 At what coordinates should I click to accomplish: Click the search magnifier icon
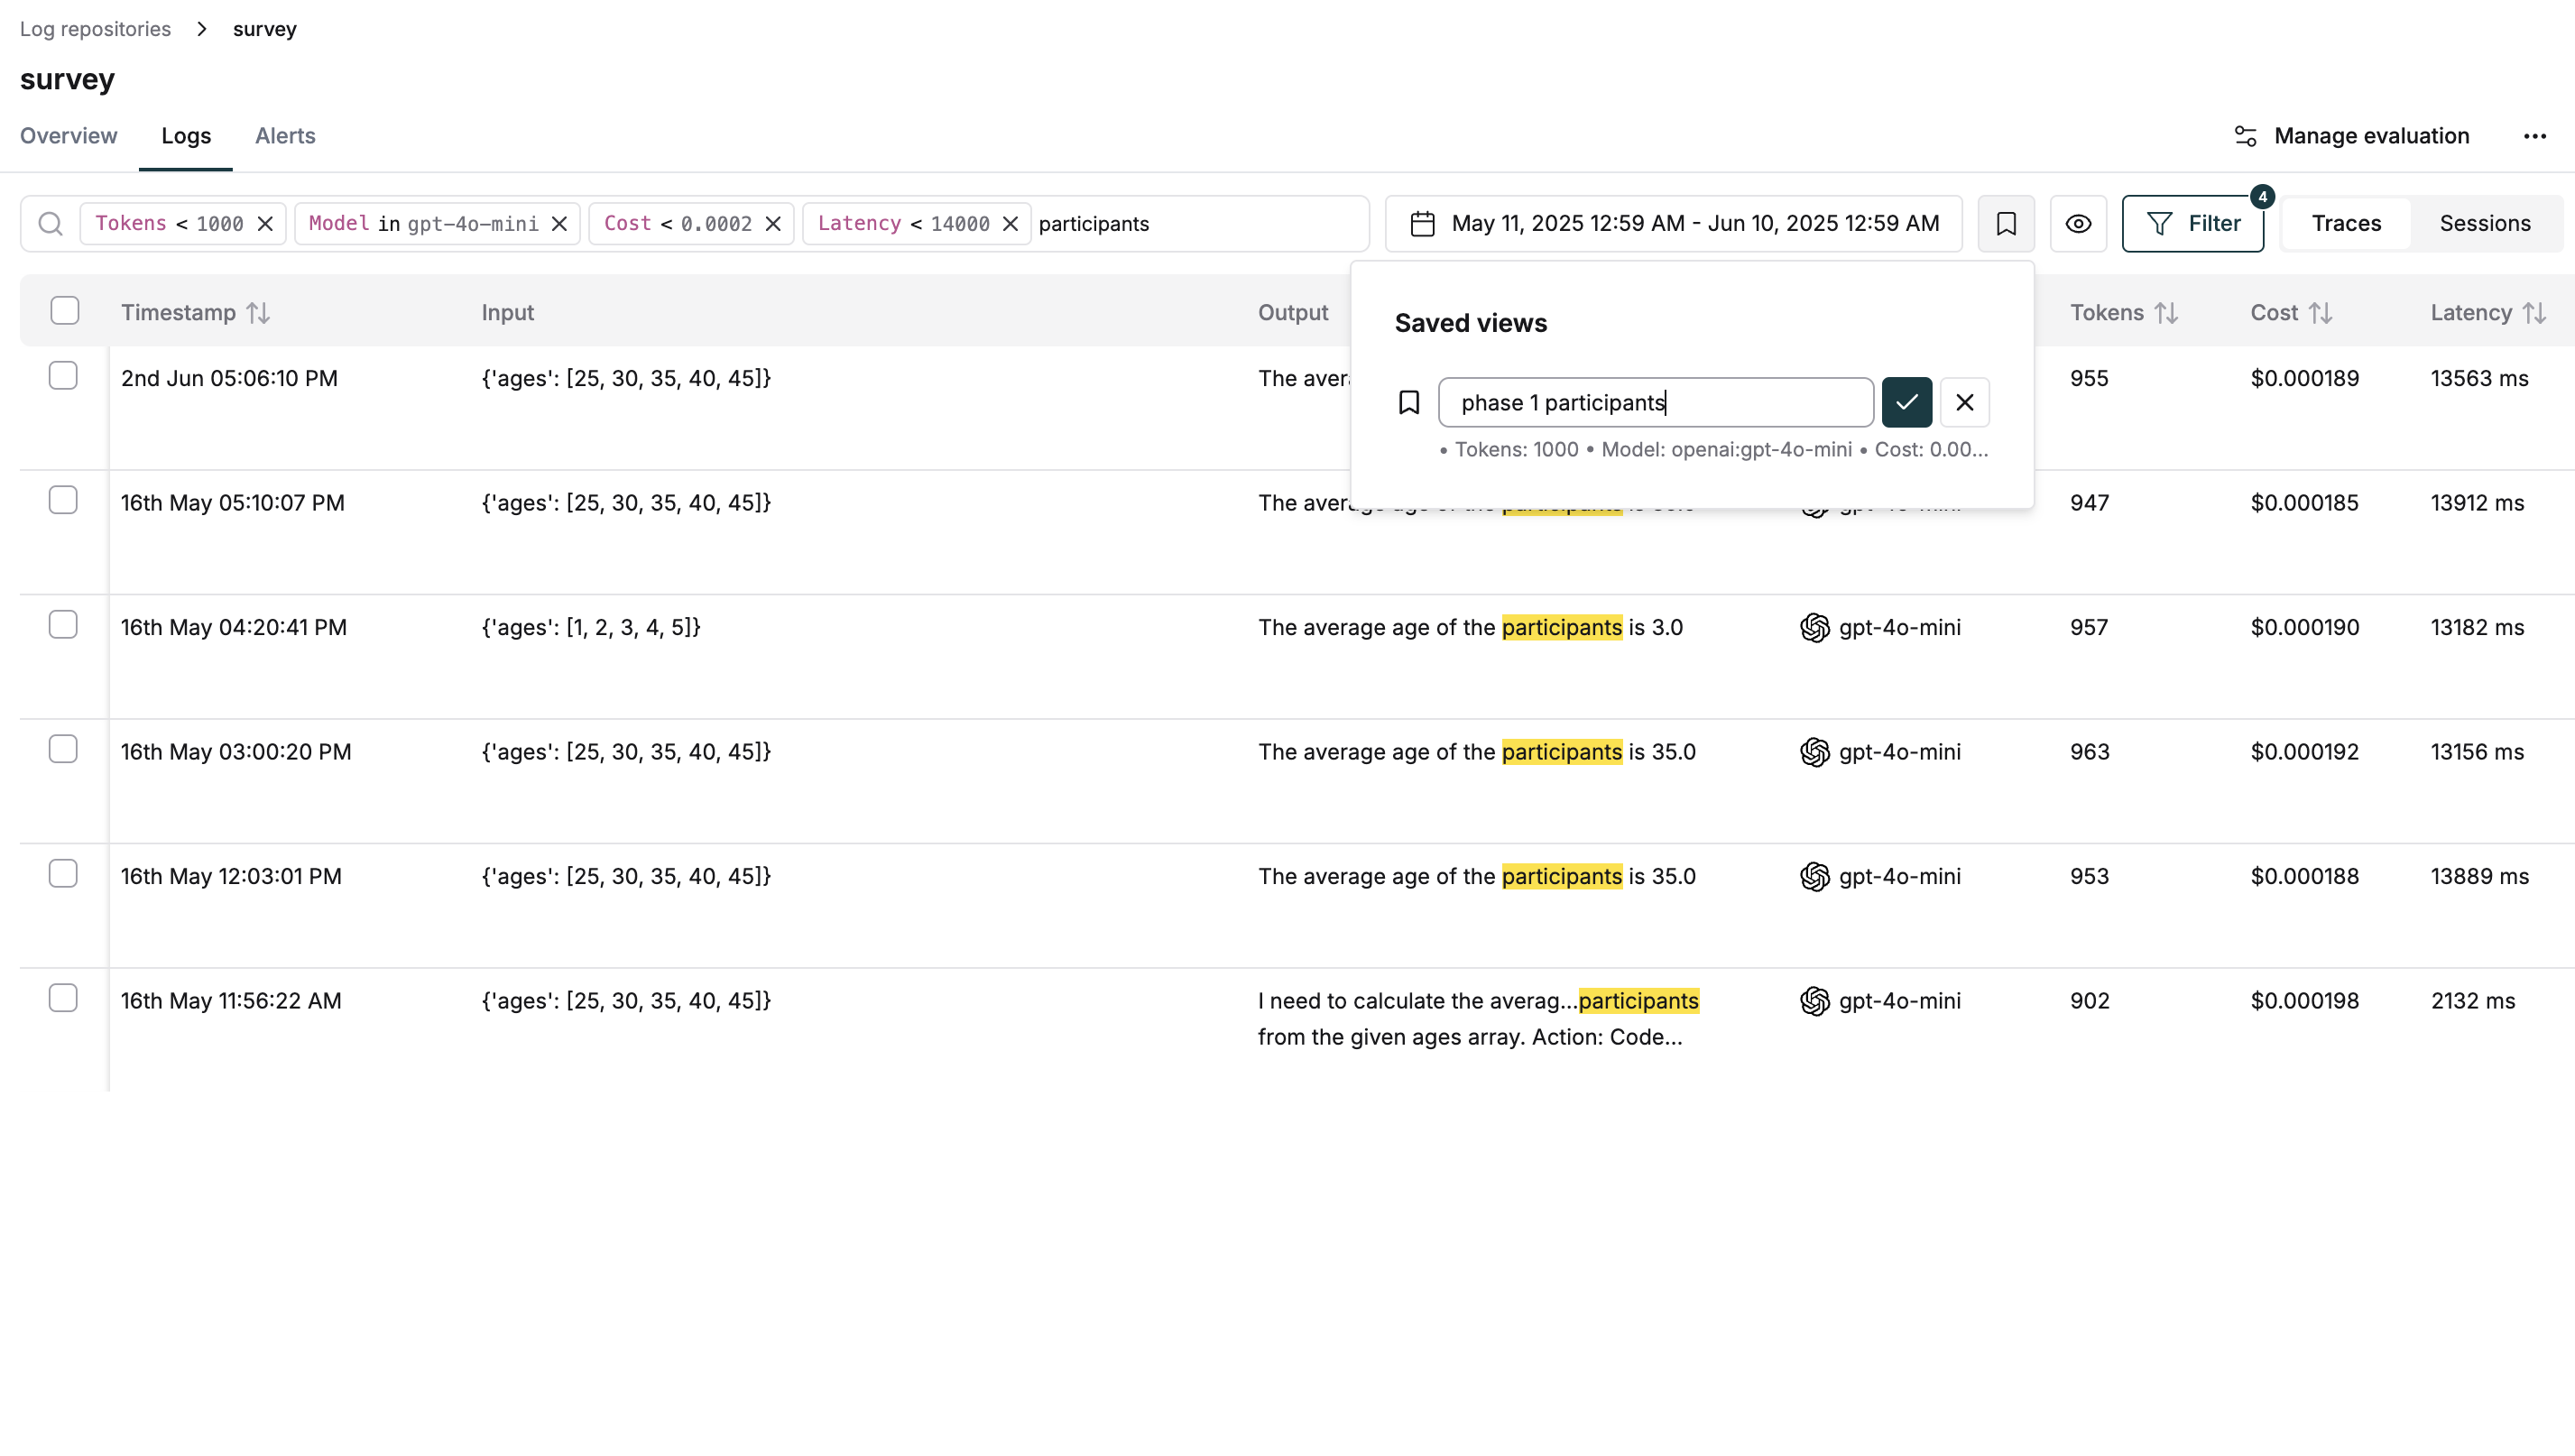[x=50, y=223]
